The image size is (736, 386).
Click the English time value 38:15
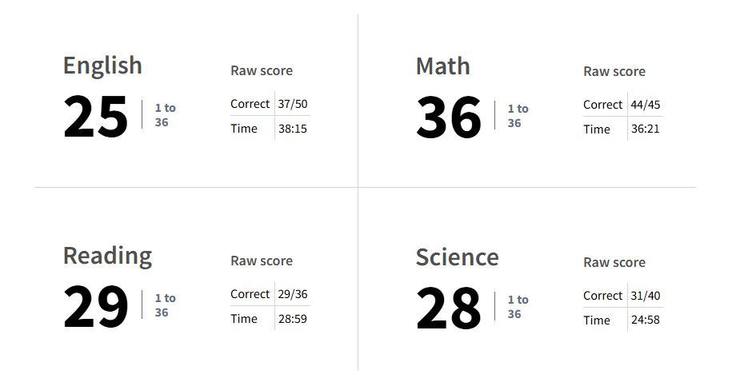click(x=293, y=129)
